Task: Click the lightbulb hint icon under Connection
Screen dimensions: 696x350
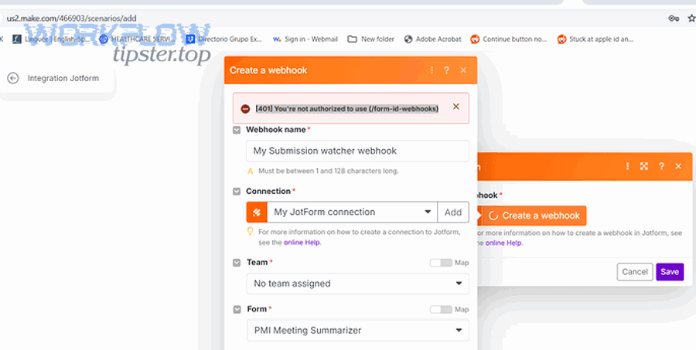Action: (250, 231)
